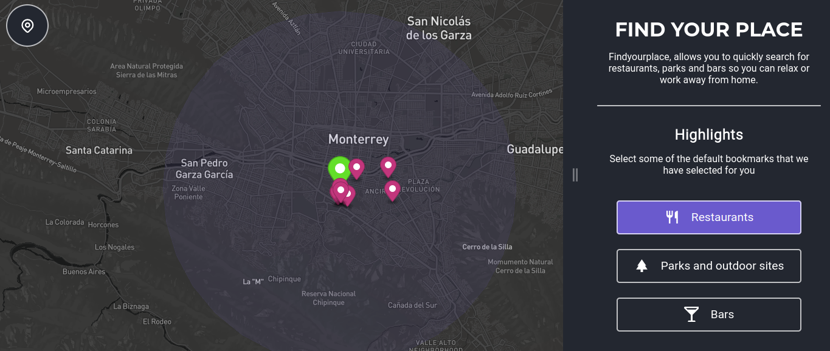Choose Parks and outdoor sites
This screenshot has width=830, height=351.
click(x=709, y=266)
